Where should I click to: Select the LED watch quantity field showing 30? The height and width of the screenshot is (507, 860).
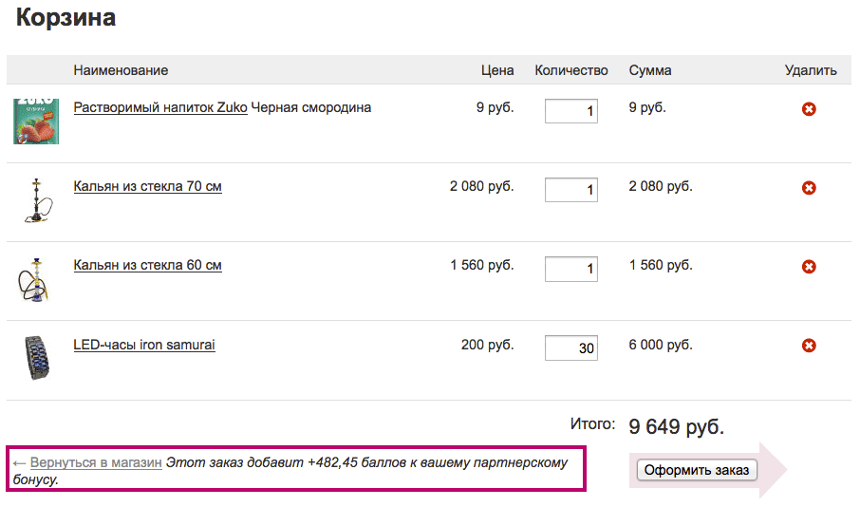click(570, 347)
